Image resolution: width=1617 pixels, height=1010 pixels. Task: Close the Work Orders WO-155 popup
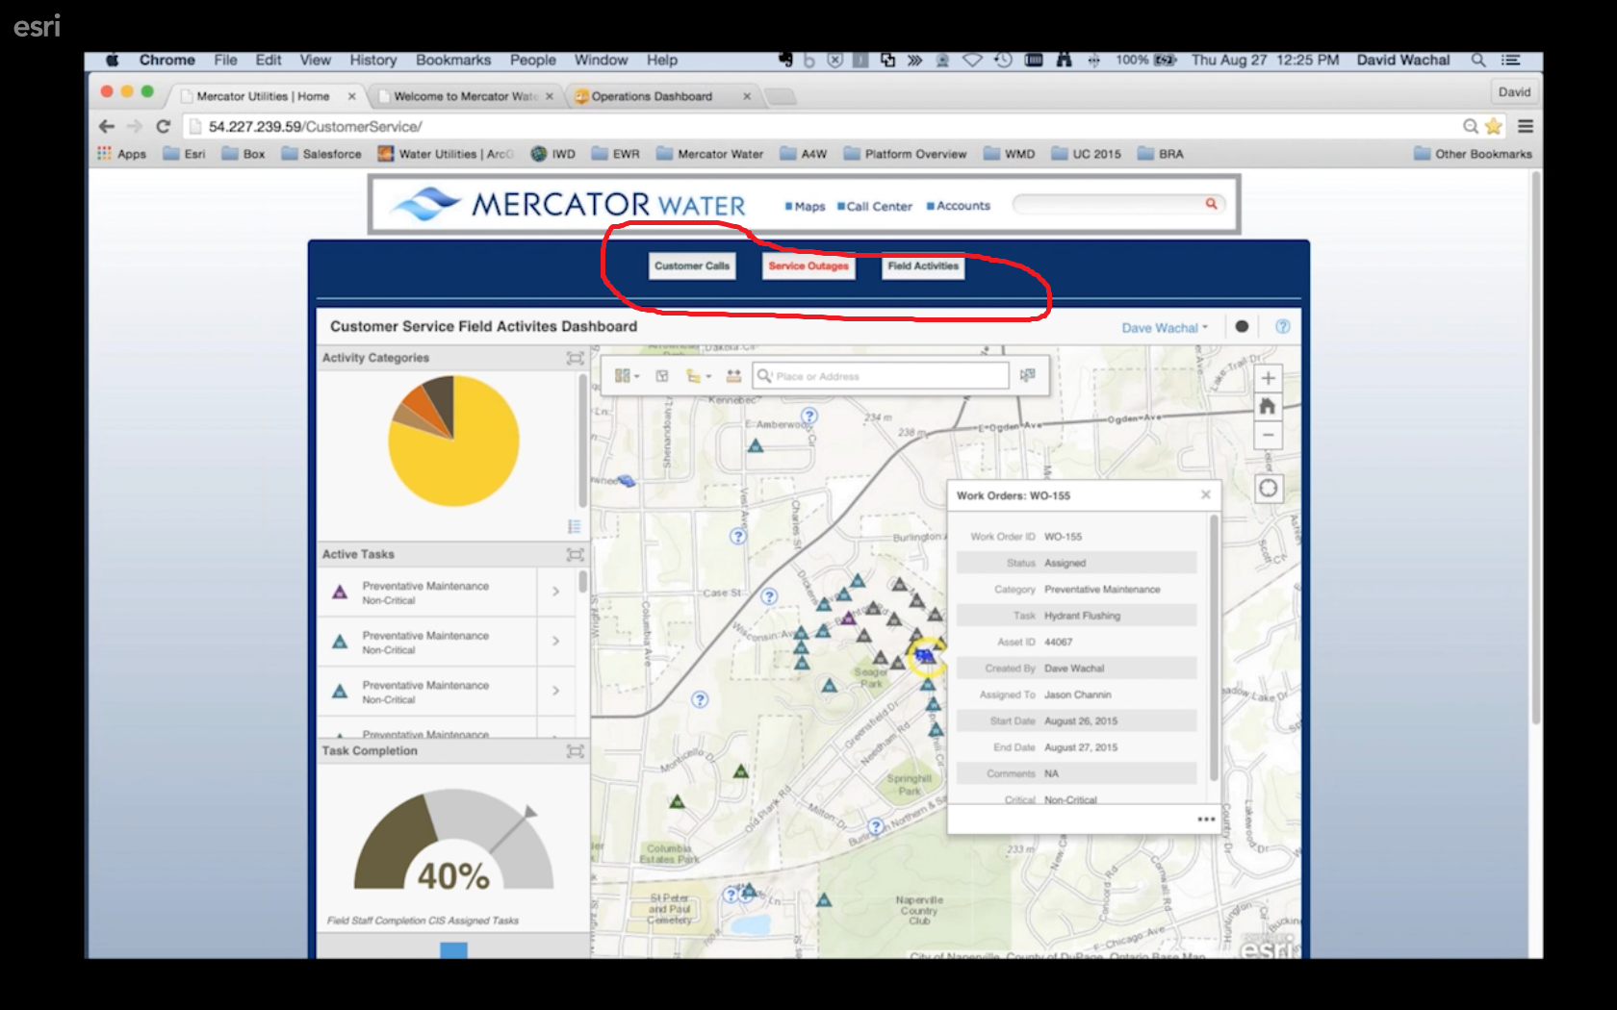(x=1205, y=494)
